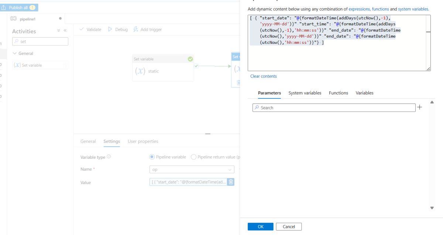The height and width of the screenshot is (235, 443).
Task: Select the Set variable activity in the list
Action: pos(40,65)
